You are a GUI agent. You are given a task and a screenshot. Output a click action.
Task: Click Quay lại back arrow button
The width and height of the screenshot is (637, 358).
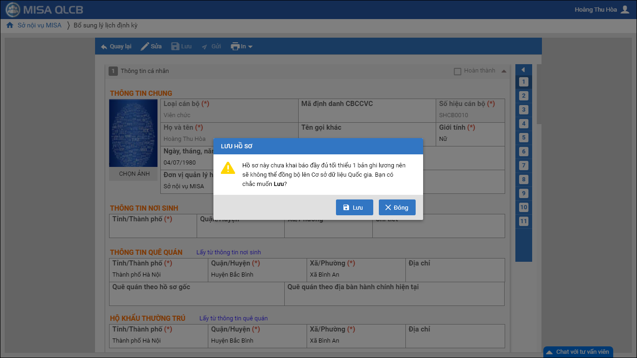pos(116,46)
